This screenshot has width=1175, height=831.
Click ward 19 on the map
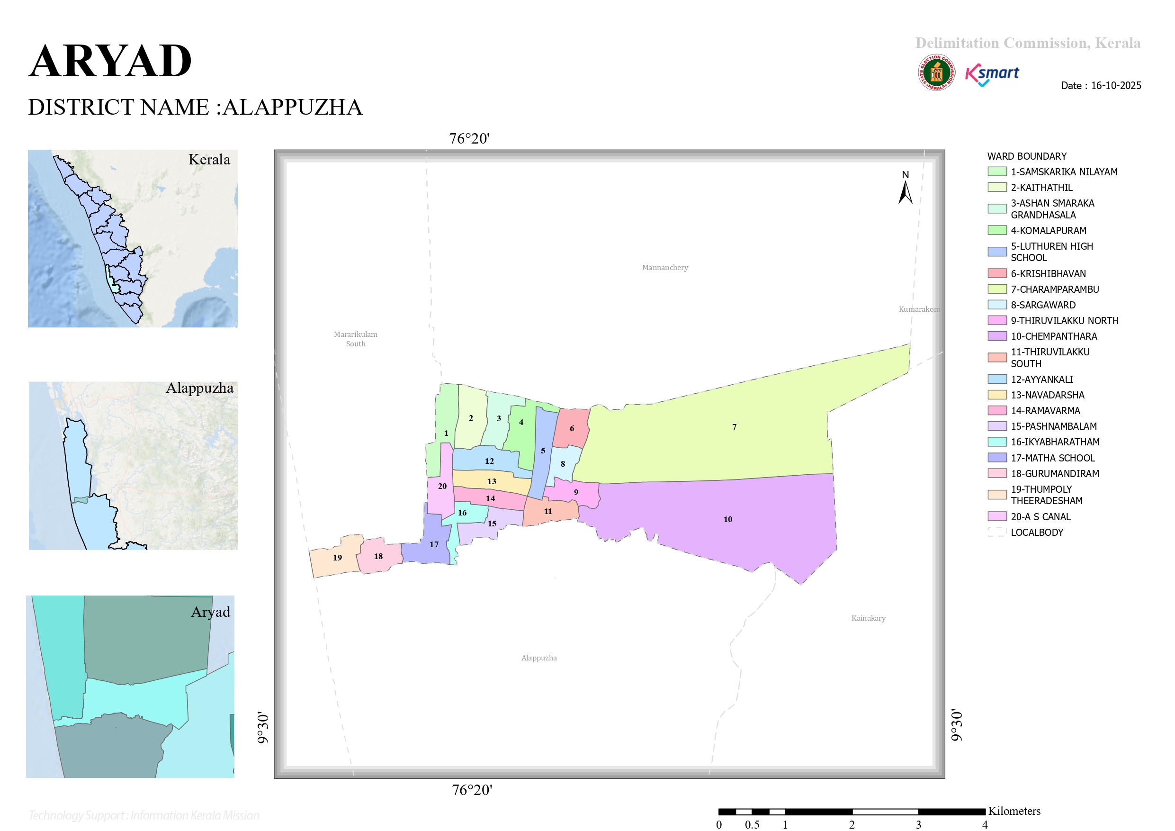click(337, 558)
